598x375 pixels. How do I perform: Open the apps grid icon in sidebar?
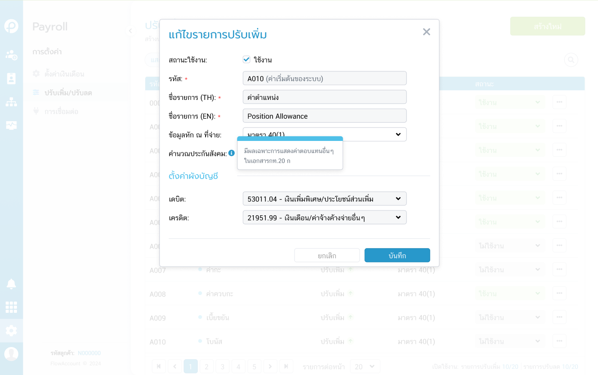click(11, 307)
